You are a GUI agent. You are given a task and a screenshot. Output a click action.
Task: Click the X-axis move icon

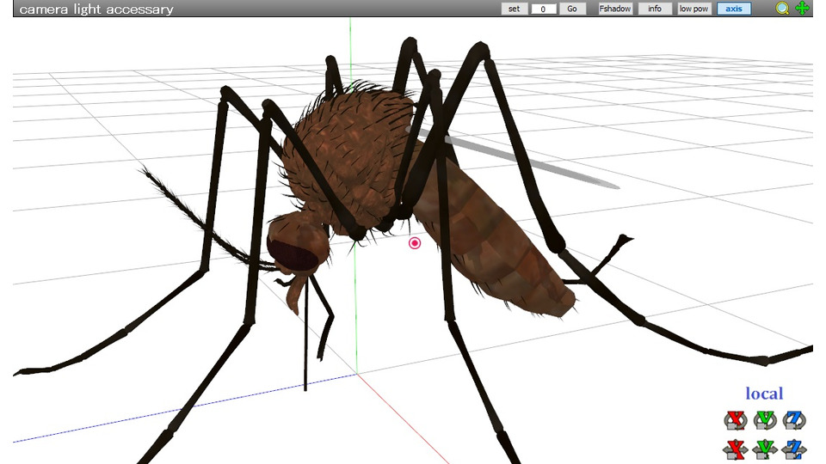736,448
